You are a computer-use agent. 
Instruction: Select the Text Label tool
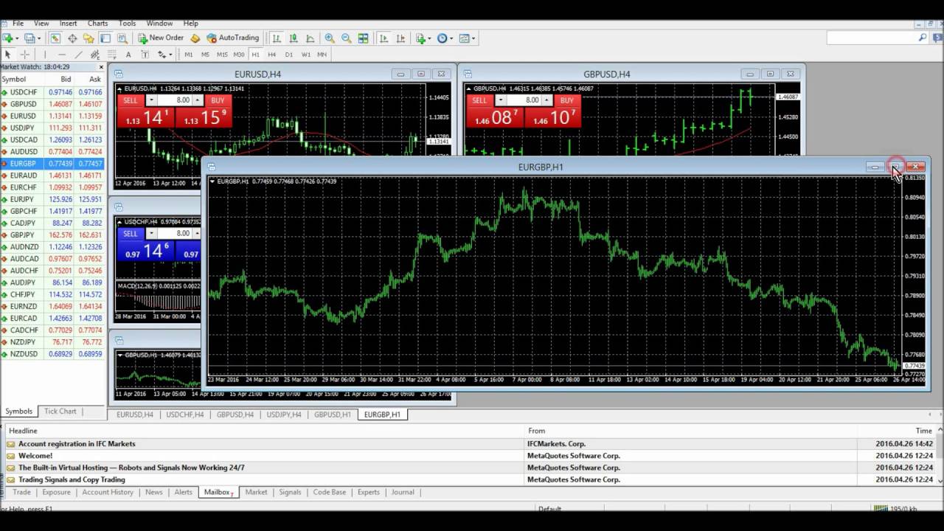tap(145, 55)
